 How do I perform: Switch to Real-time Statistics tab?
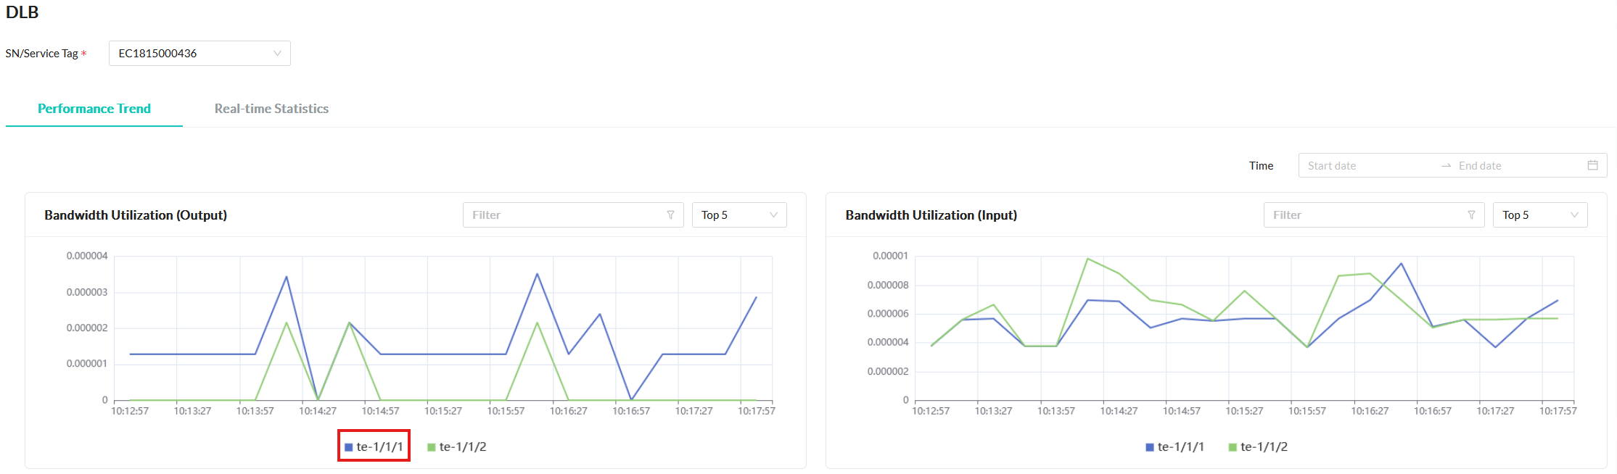coord(271,109)
